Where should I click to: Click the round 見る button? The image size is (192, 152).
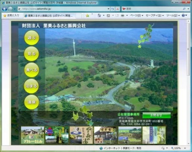tap(31, 54)
